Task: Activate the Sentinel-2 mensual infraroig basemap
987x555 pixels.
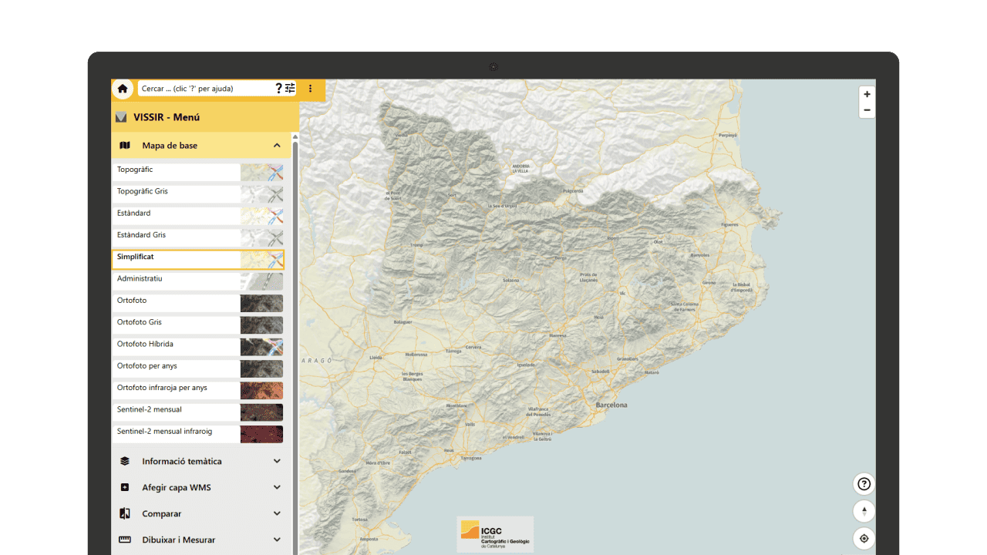Action: tap(176, 433)
